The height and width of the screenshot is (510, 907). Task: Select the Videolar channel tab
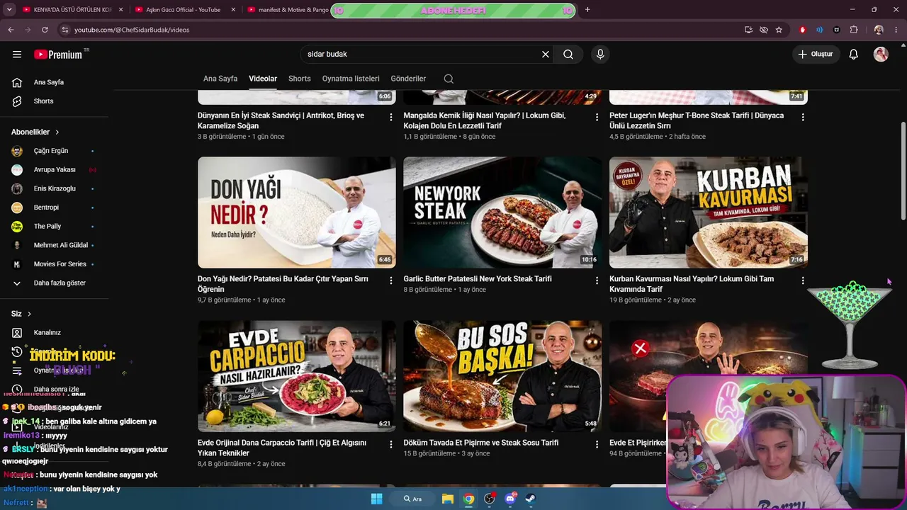[263, 79]
